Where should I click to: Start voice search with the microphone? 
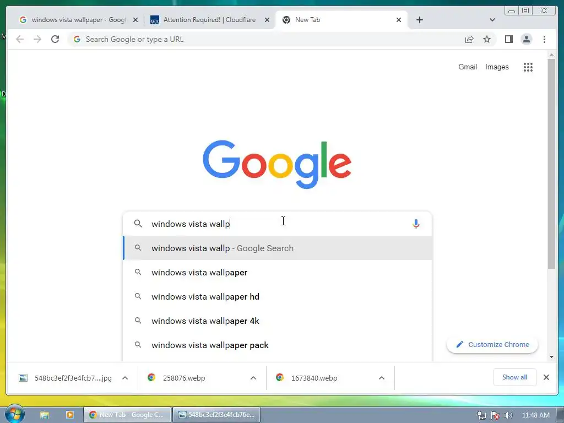pyautogui.click(x=416, y=224)
